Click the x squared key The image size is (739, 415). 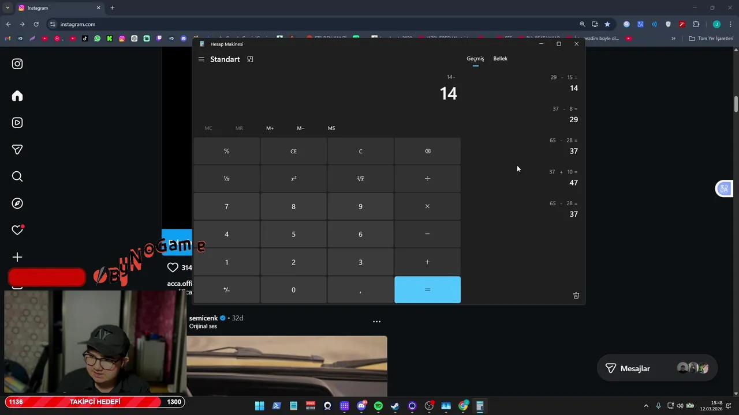(293, 179)
